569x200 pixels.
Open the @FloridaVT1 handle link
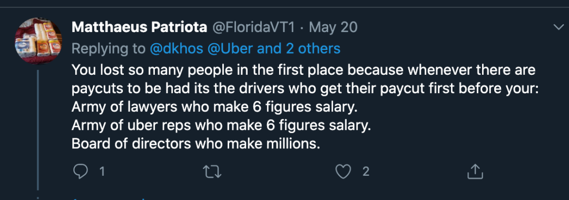pos(253,27)
